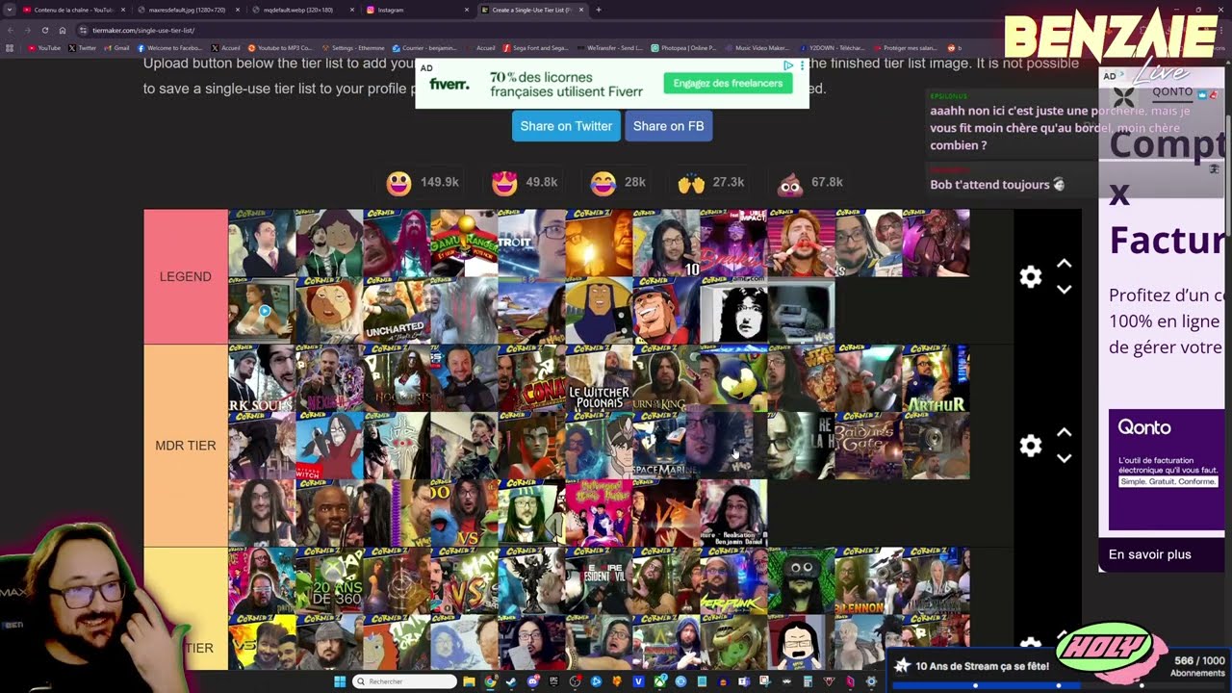Click the LEGEND tier label
This screenshot has height=693, width=1232.
pyautogui.click(x=186, y=276)
